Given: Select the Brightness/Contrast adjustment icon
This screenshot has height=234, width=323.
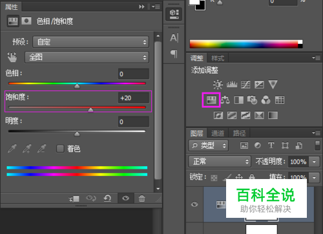Looking at the screenshot, I should [x=218, y=85].
